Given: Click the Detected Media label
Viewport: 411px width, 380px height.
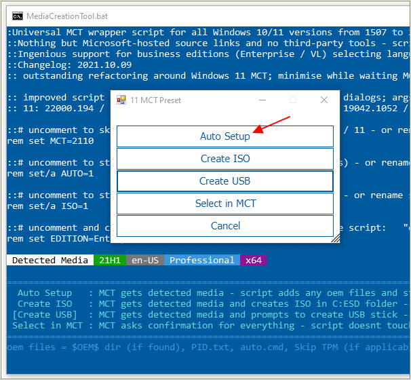Looking at the screenshot, I should point(50,260).
